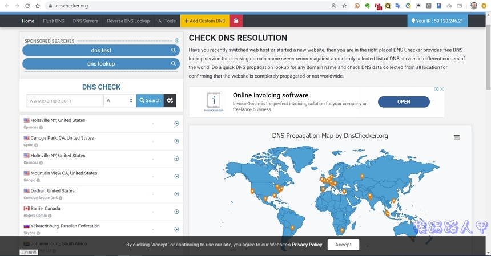This screenshot has height=256, width=491.
Task: Open the Privacy Policy link
Action: 307,245
